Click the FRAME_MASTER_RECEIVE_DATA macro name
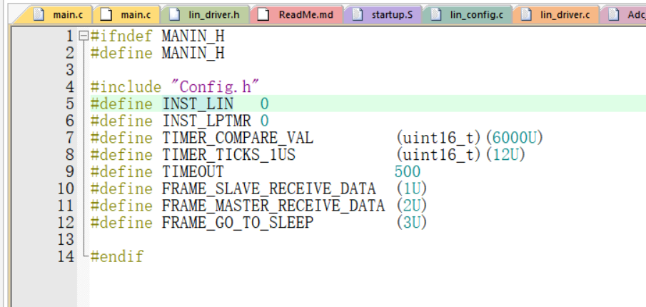Image resolution: width=646 pixels, height=307 pixels. (x=273, y=205)
